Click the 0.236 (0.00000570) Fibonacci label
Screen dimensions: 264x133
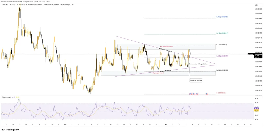coord(222,70)
